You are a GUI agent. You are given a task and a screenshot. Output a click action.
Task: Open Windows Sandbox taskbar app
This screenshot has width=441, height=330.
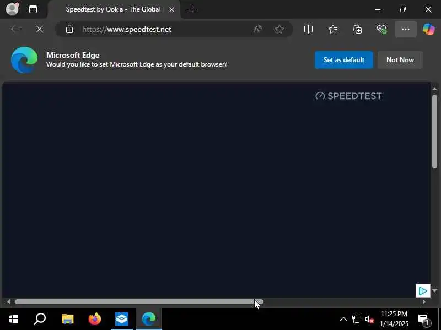click(x=121, y=319)
